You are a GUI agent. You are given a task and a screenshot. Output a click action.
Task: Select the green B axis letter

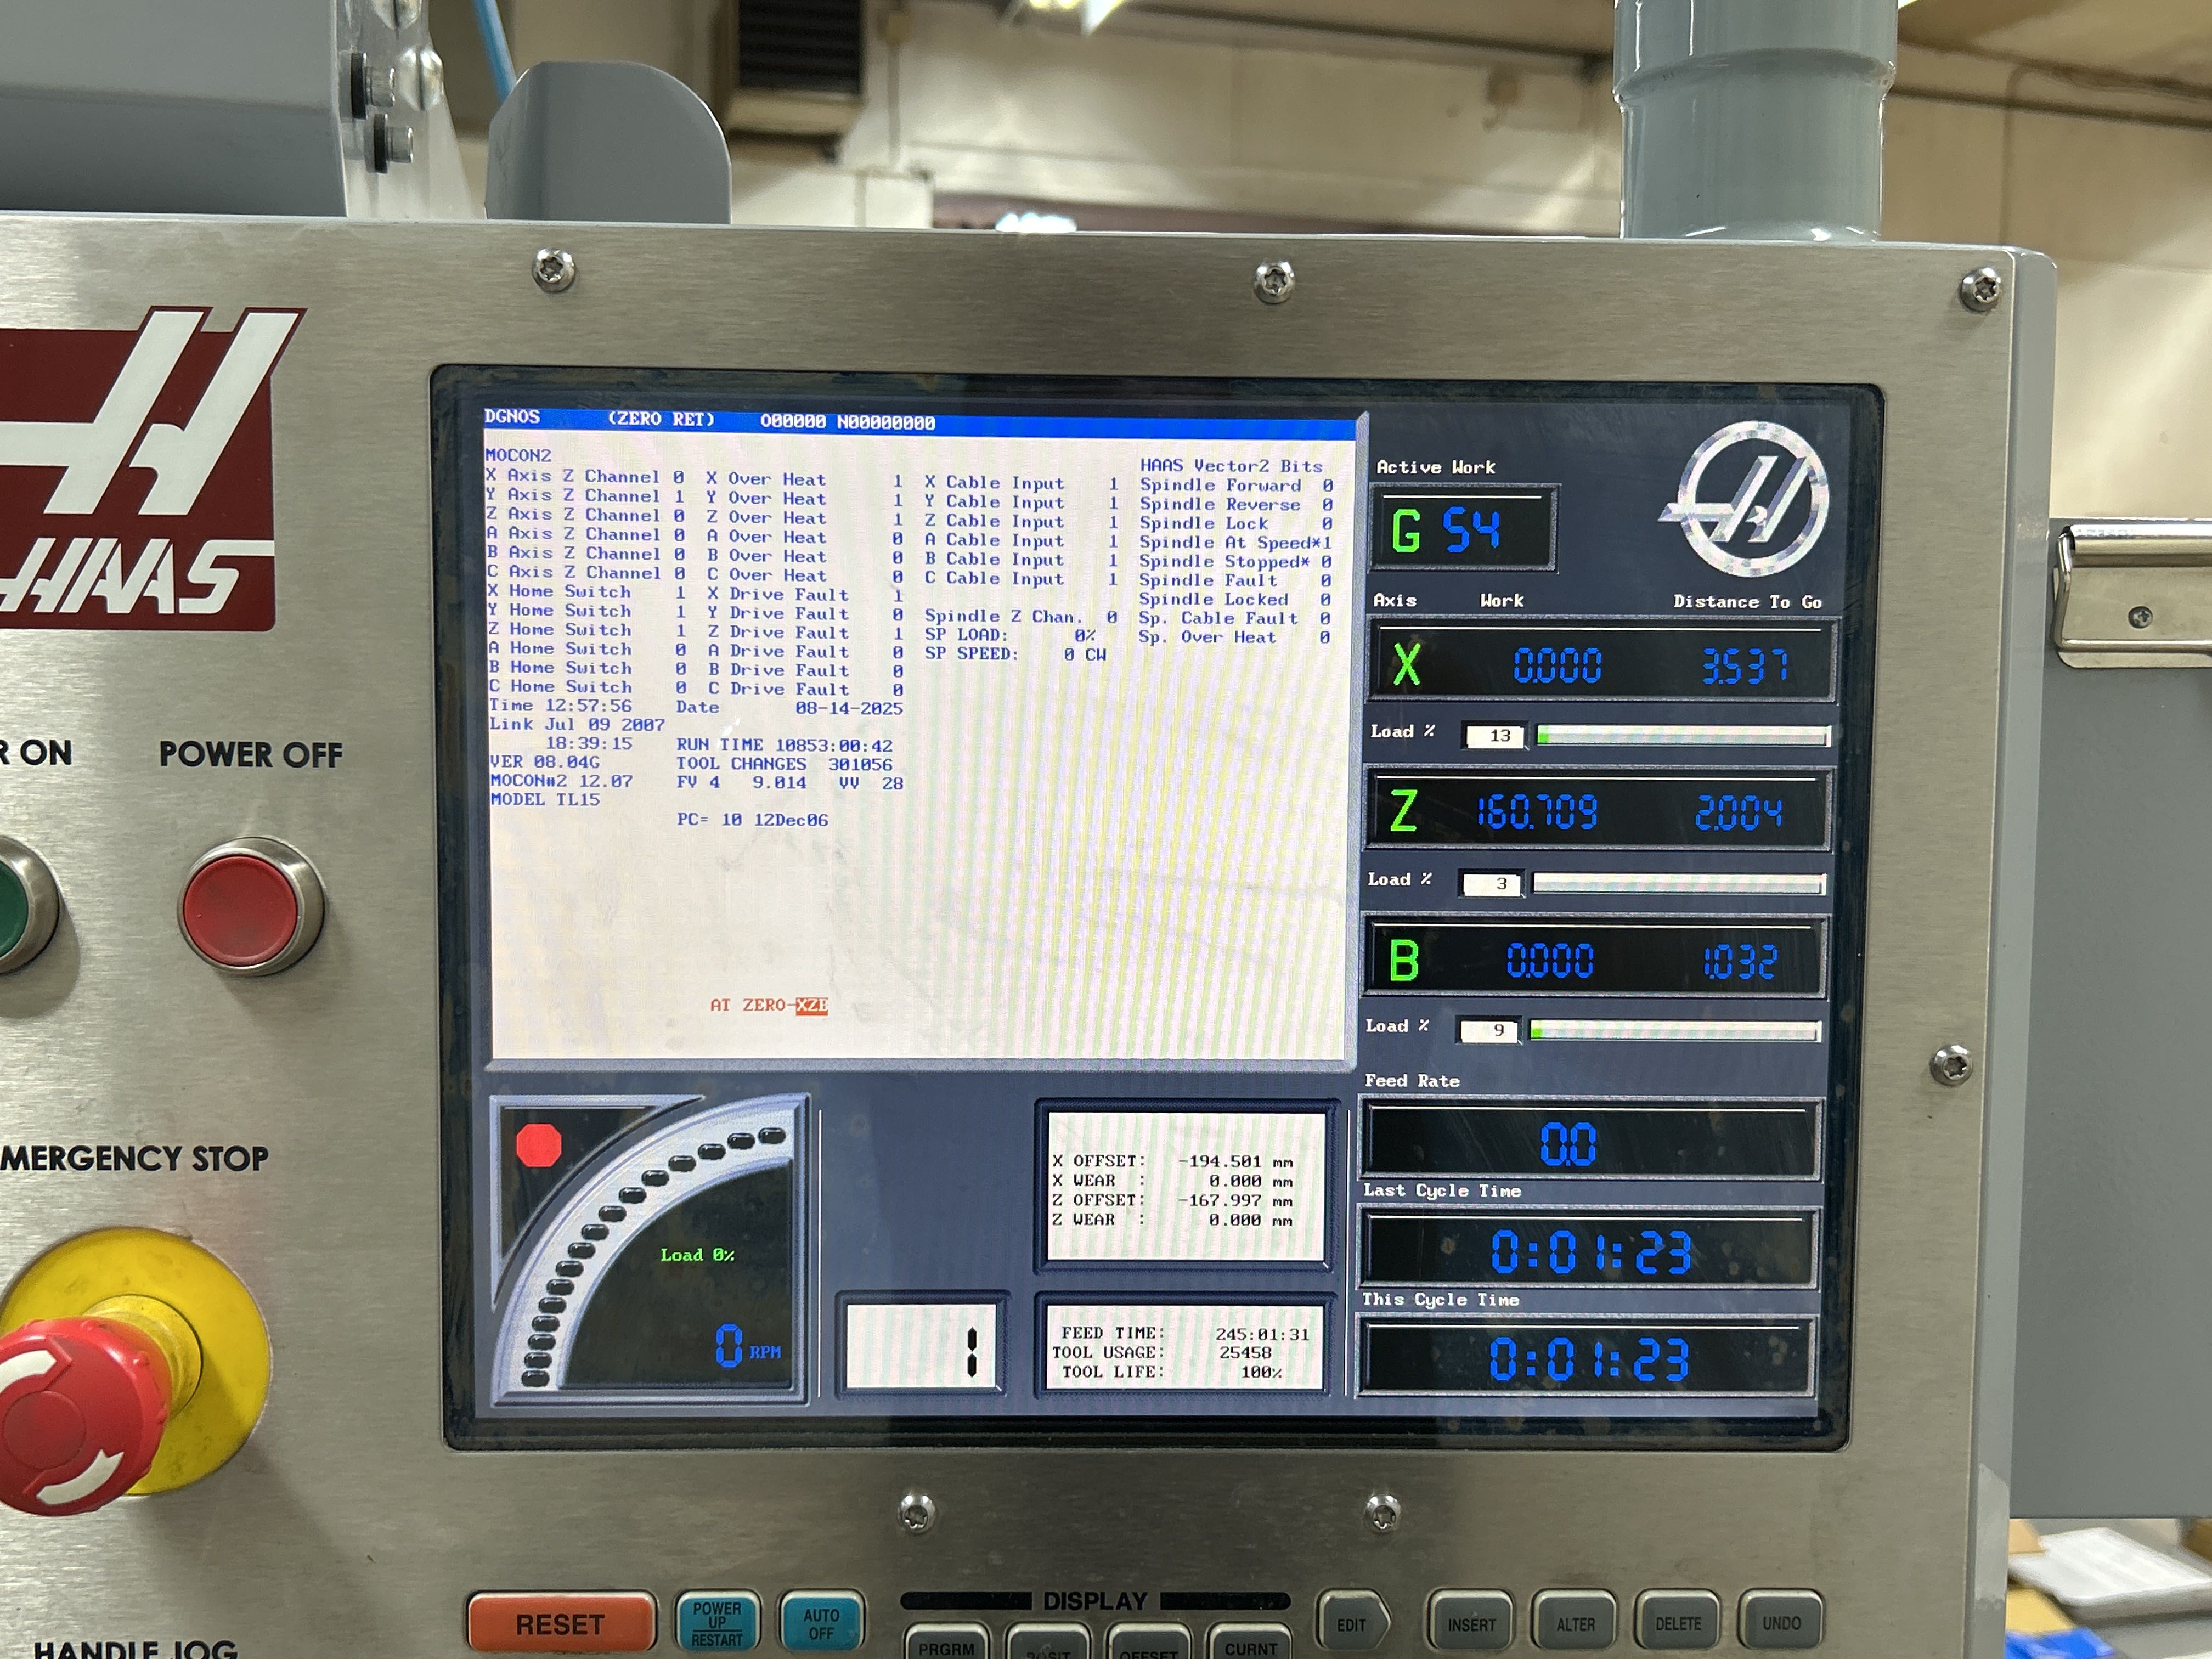point(1403,959)
